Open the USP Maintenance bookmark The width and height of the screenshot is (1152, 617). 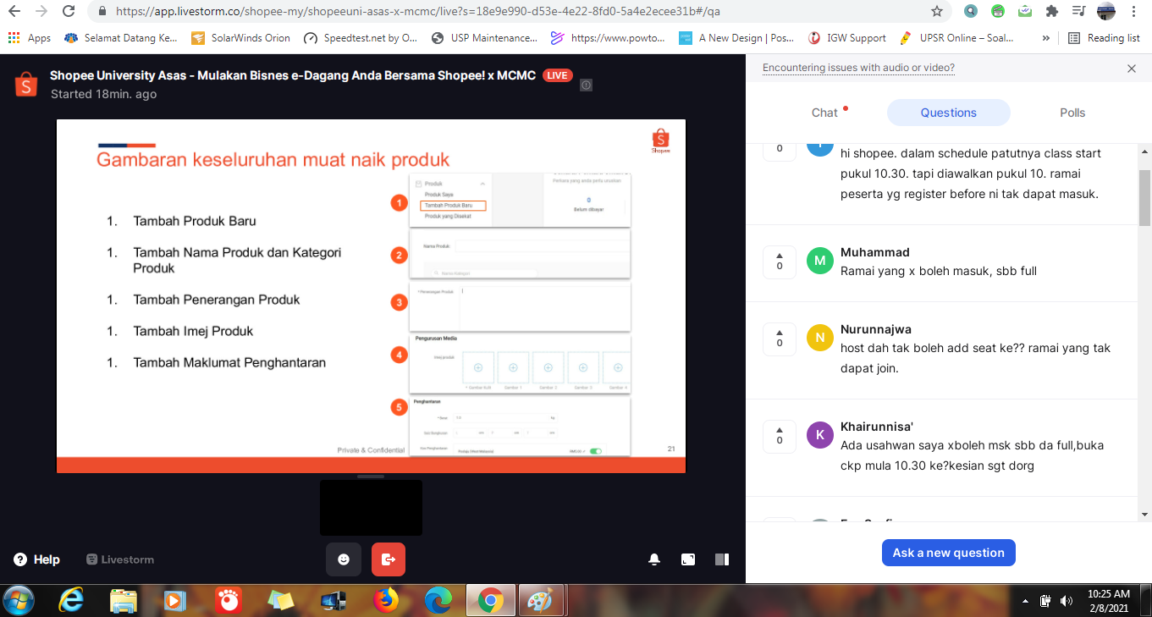click(x=484, y=38)
